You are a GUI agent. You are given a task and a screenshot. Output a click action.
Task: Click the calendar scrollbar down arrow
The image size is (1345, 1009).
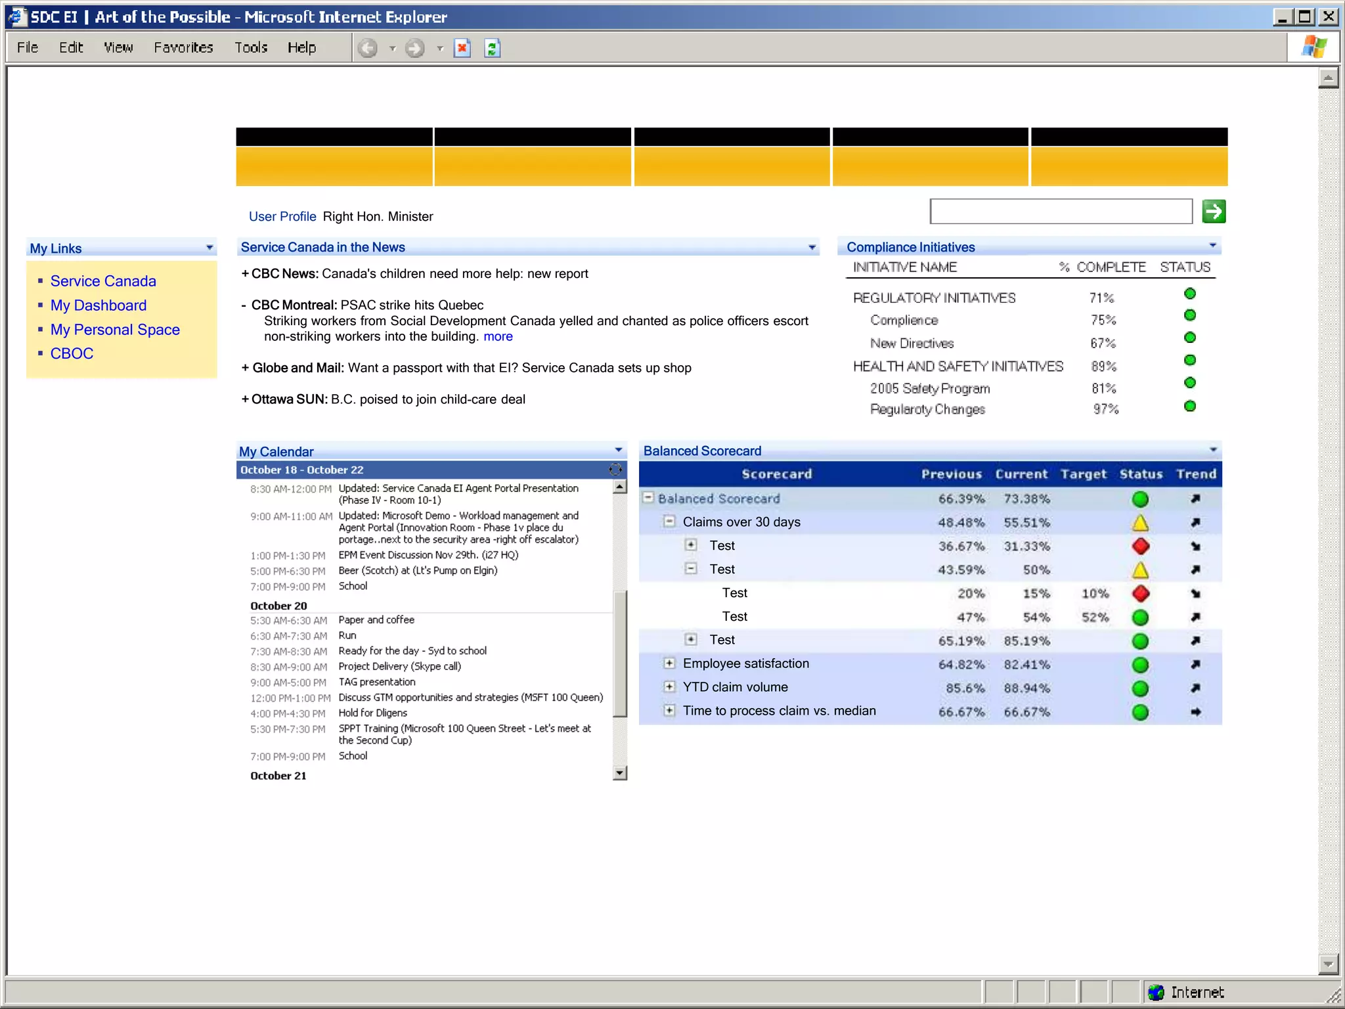click(x=619, y=773)
